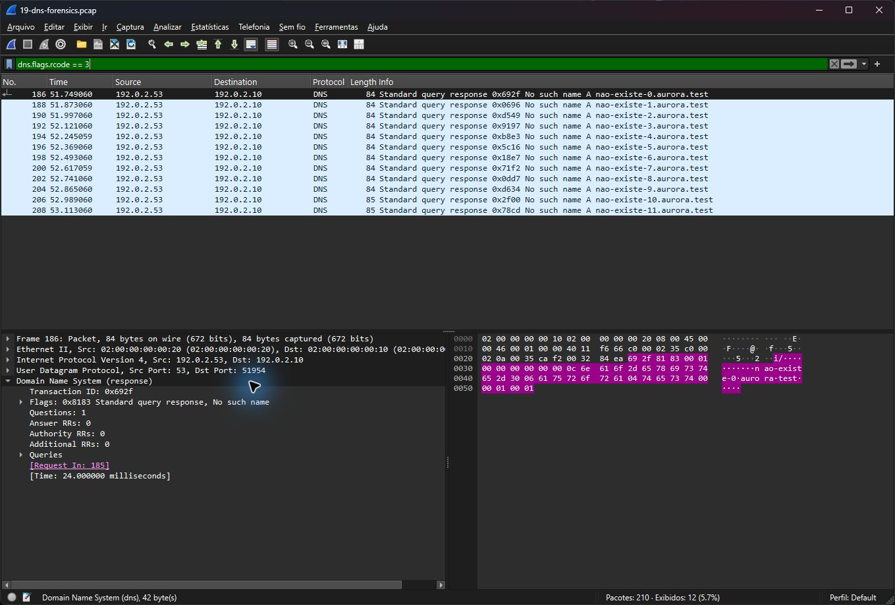
Task: Click scroll right arrow of details scrollbar
Action: 441,585
